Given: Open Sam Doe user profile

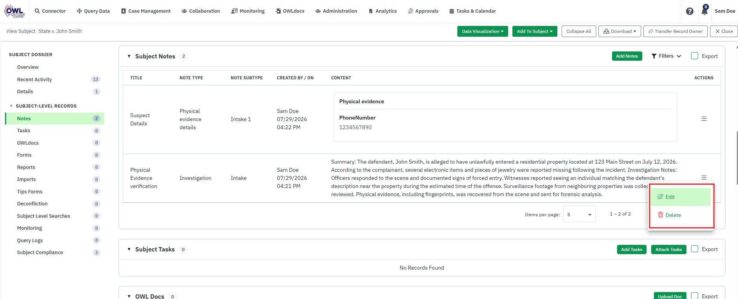Looking at the screenshot, I should (x=725, y=11).
